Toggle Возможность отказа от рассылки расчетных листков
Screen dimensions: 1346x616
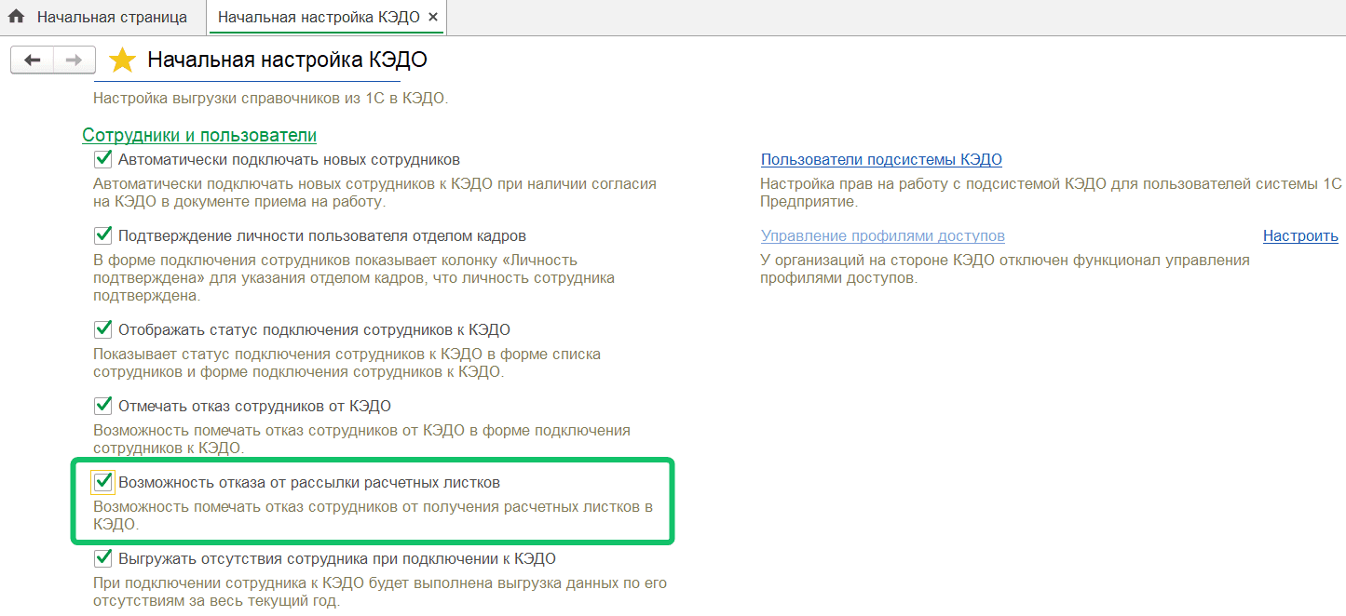click(103, 482)
